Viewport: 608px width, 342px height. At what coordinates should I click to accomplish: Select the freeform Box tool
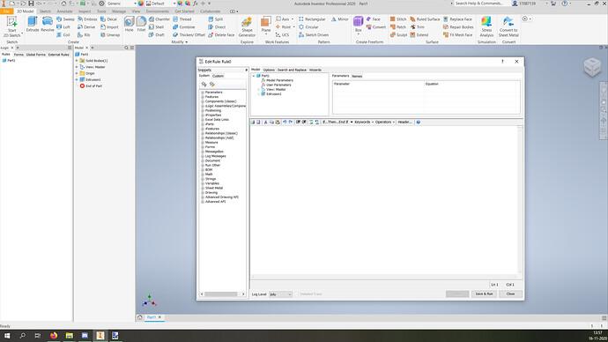click(x=359, y=24)
